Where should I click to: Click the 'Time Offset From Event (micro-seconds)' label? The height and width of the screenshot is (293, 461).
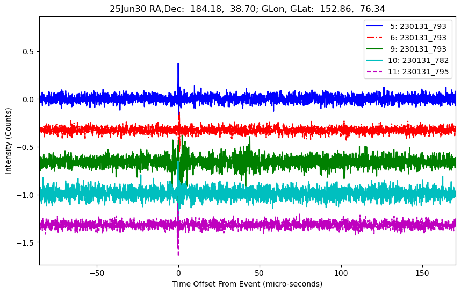[247, 284]
